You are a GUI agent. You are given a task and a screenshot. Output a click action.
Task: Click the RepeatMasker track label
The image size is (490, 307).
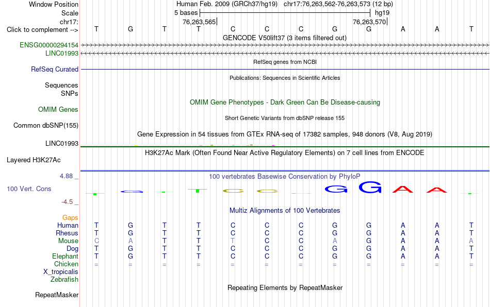(x=57, y=295)
